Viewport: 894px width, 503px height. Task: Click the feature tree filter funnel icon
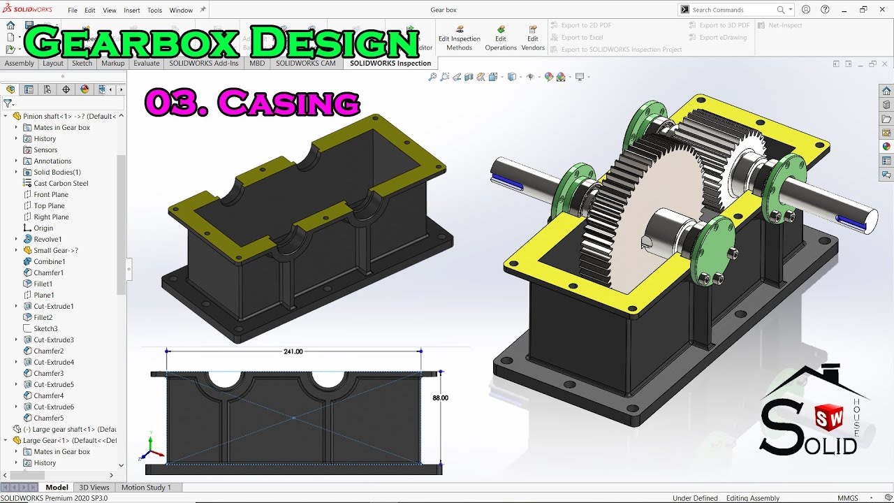tap(8, 103)
